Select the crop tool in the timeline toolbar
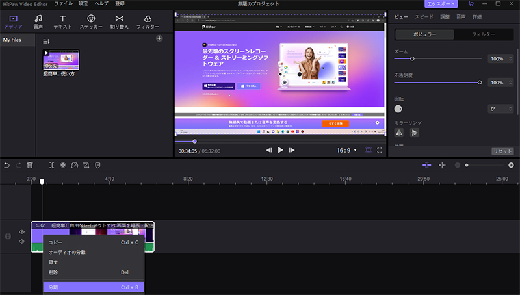 (x=86, y=165)
